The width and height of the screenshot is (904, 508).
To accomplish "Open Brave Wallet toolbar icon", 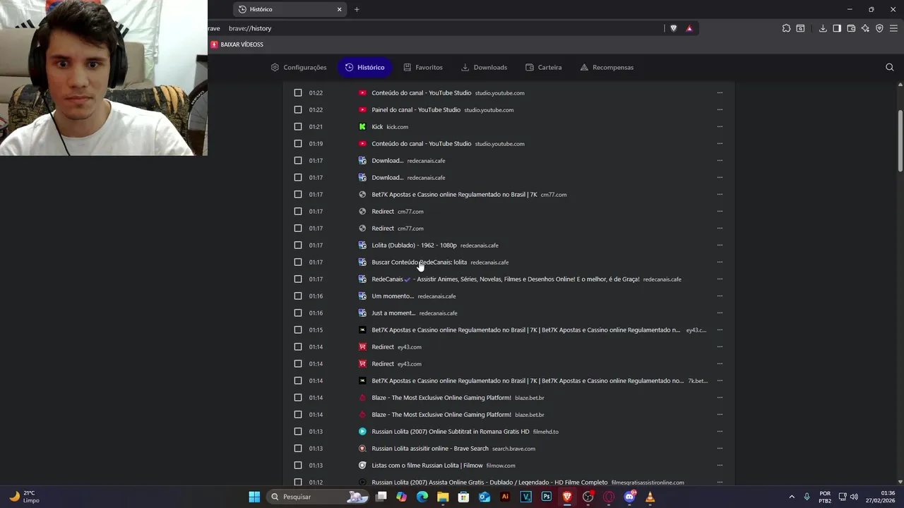I will pos(851,28).
